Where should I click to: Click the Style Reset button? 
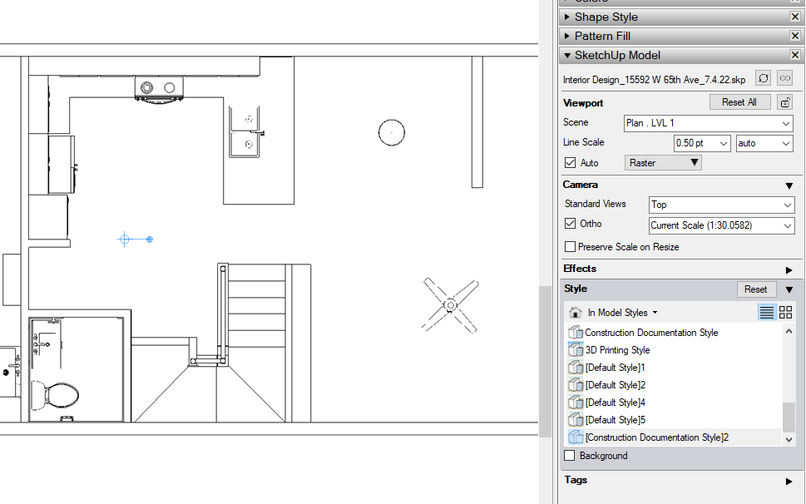point(755,289)
